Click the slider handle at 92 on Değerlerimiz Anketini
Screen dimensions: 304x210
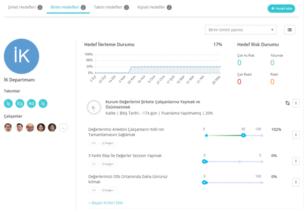click(244, 135)
